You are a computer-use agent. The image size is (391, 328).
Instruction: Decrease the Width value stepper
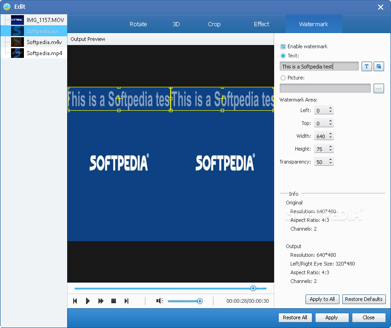pos(330,137)
